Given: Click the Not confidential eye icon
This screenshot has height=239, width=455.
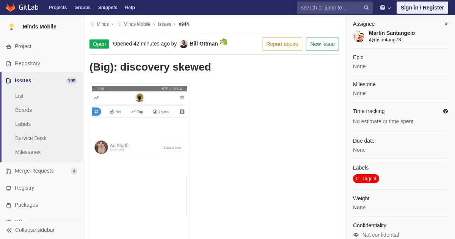Looking at the screenshot, I should tap(356, 235).
